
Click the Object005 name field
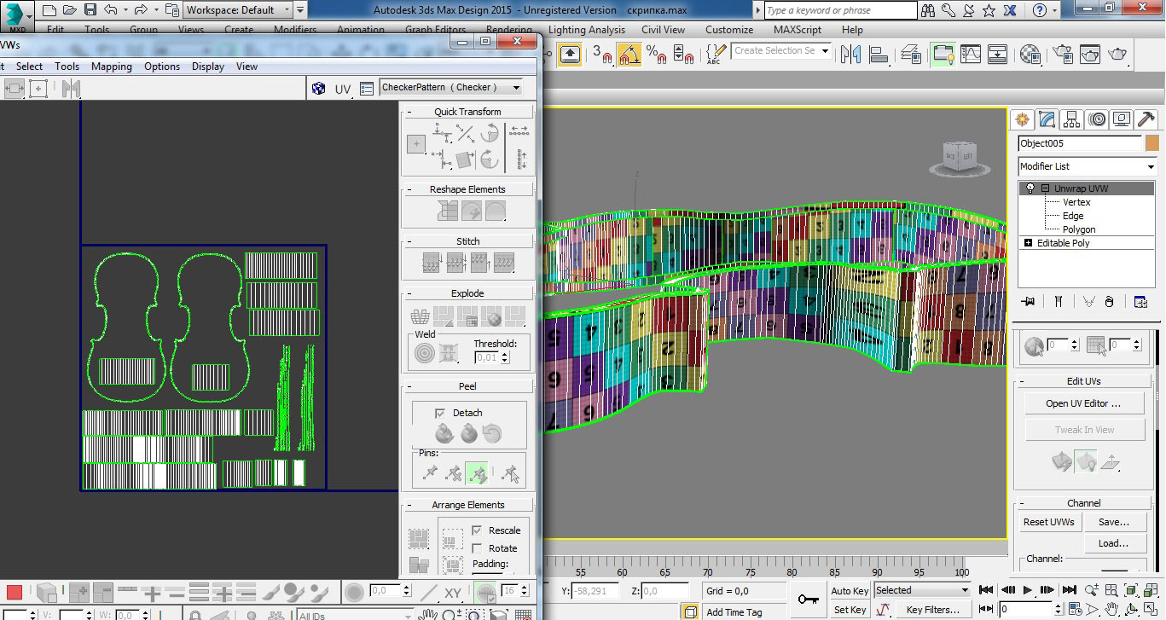pos(1079,143)
